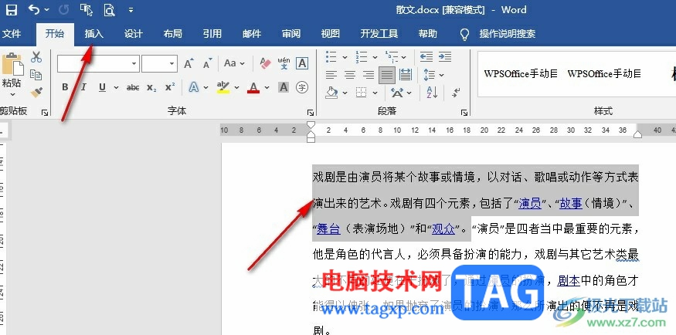Screen dimensions: 676x335
Task: Switch to the 引用 ribbon tab
Action: [x=212, y=34]
